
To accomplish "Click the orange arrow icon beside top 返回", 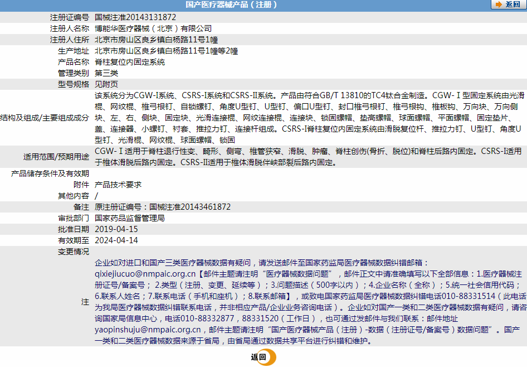I will tap(499, 4).
